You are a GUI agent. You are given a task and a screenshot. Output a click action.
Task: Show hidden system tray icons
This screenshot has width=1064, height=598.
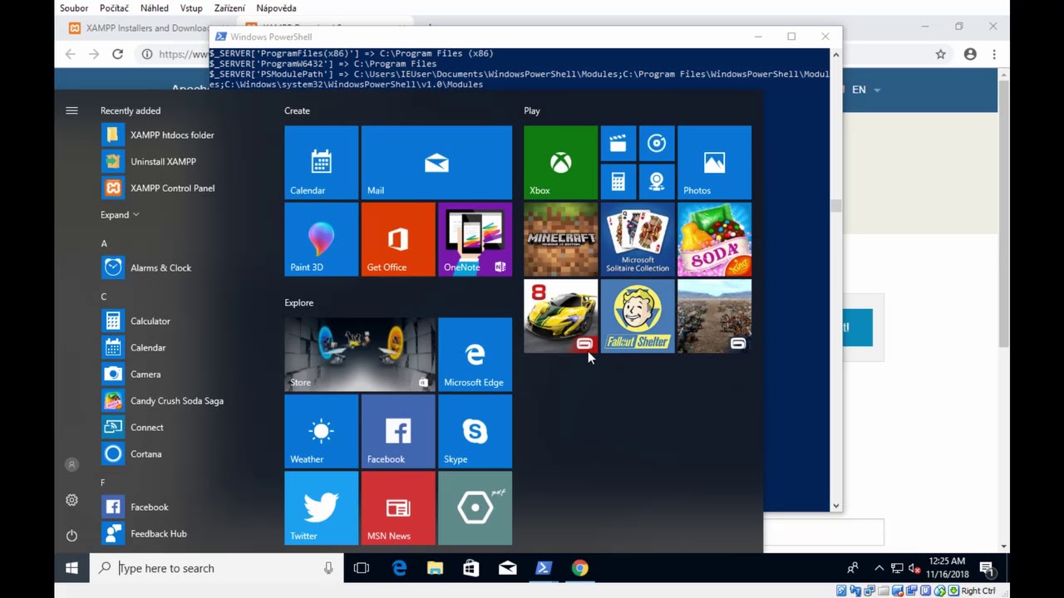point(879,568)
